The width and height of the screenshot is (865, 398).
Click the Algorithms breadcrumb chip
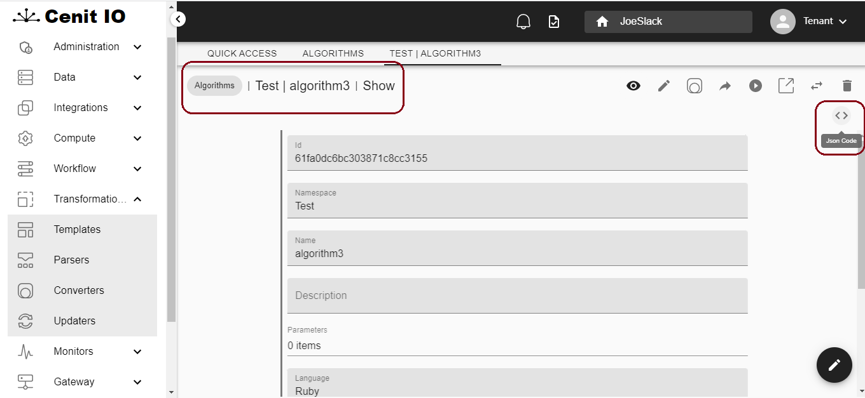click(214, 86)
